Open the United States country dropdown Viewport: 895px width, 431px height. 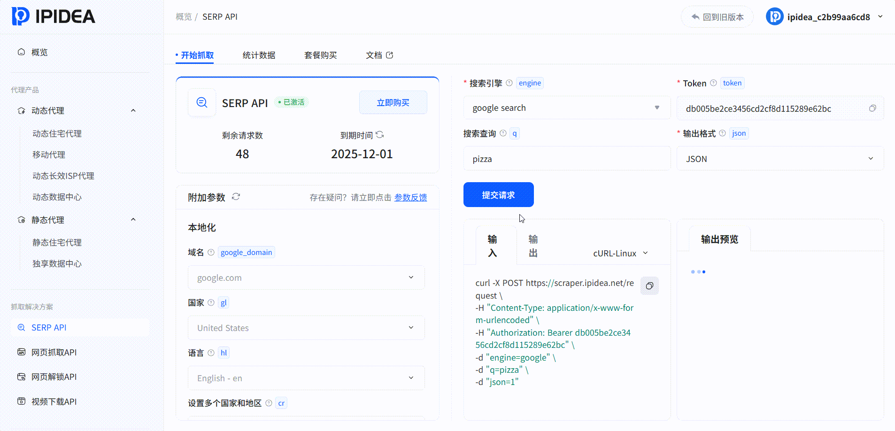tap(306, 328)
